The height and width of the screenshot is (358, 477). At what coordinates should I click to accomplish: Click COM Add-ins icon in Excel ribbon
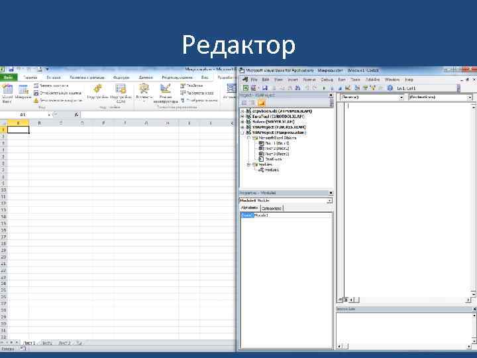click(121, 89)
